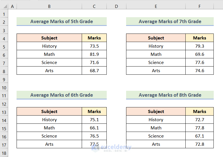This screenshot has height=157, width=223.
Task: Click the cell containing 79.3
Action: click(x=199, y=46)
